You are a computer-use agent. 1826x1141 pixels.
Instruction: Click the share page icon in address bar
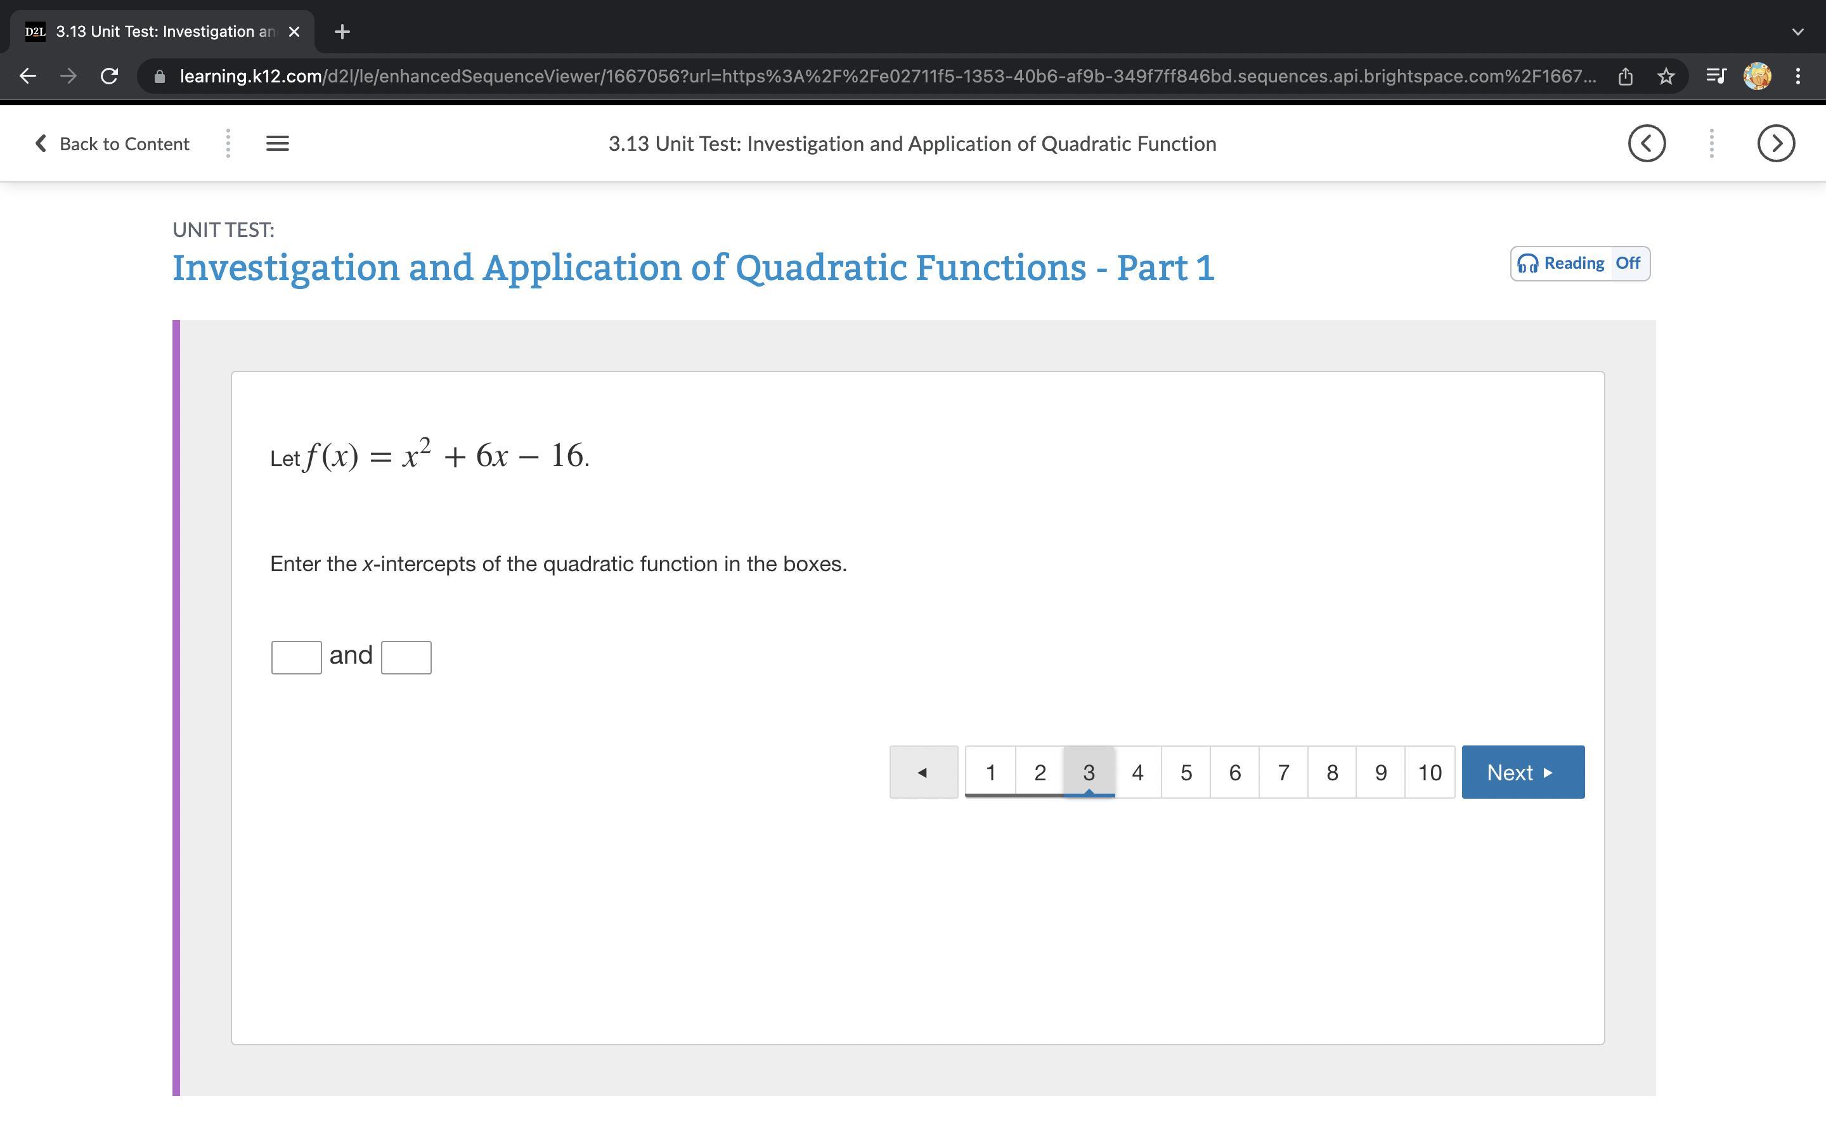pos(1625,76)
